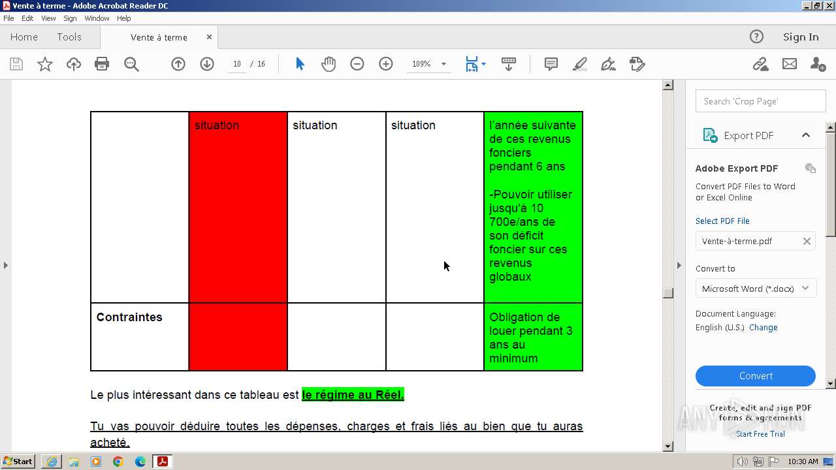The height and width of the screenshot is (470, 836).
Task: Click the highlighted text le régime au Réel.
Action: pyautogui.click(x=353, y=395)
